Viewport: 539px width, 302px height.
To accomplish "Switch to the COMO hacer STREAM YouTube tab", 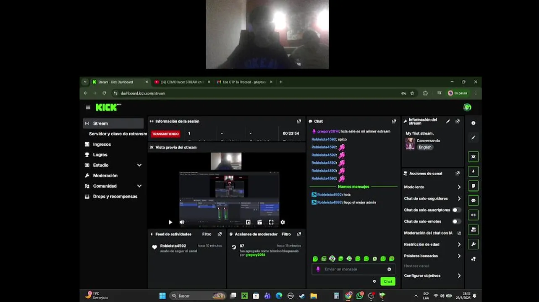I will (x=181, y=82).
